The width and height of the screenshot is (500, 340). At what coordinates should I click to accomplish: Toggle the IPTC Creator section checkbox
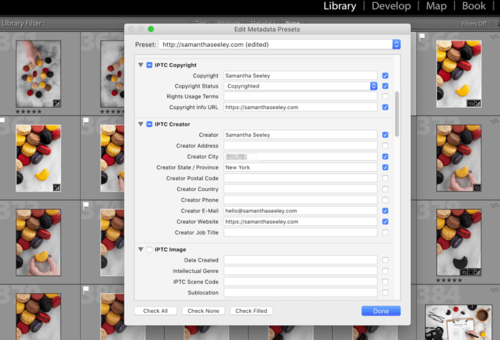[149, 124]
